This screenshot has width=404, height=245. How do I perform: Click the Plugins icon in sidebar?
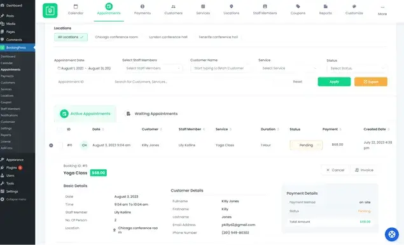point(3,168)
